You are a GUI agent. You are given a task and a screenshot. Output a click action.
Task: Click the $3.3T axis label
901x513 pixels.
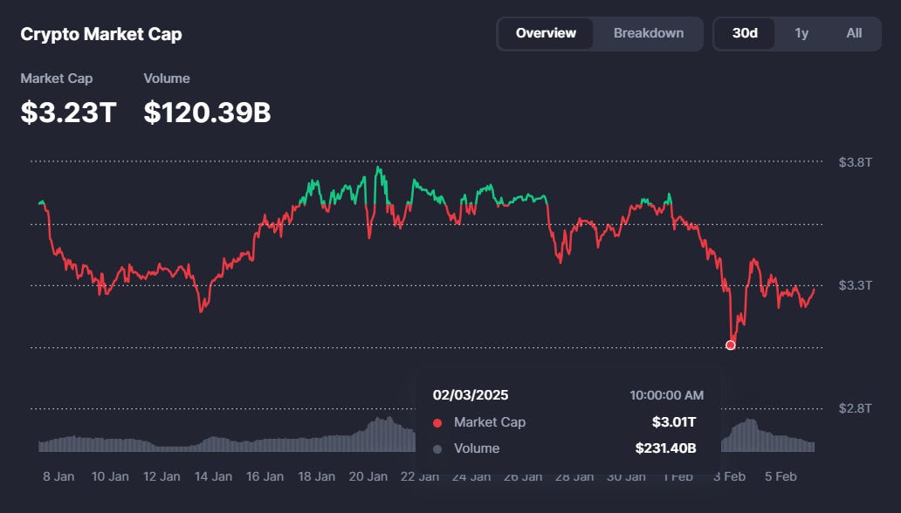[855, 285]
